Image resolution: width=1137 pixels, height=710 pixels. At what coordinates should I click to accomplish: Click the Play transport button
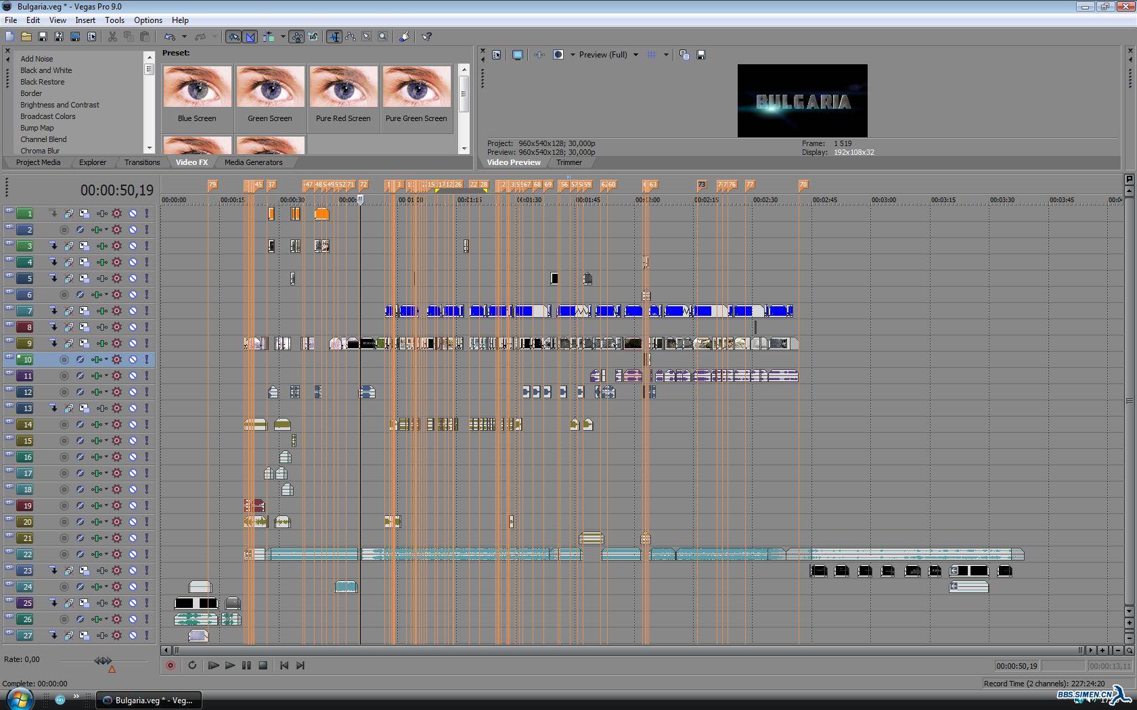(x=229, y=665)
